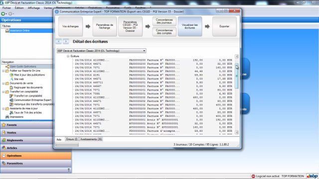Click the Opérations panel icon
This screenshot has width=319, height=179.
[x=3, y=156]
